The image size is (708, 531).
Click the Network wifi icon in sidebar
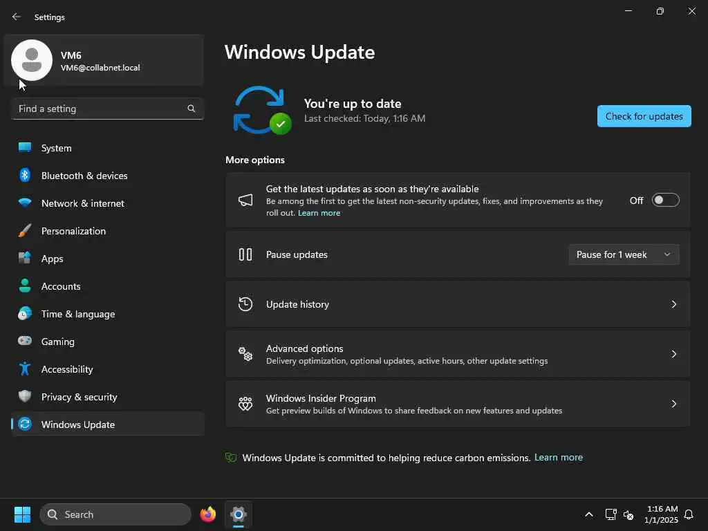tap(25, 203)
